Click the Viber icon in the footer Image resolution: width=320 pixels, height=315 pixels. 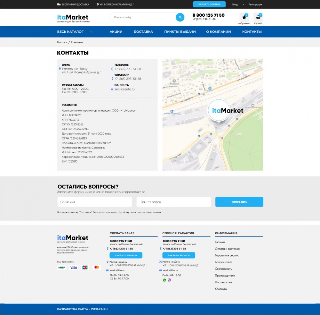pyautogui.click(x=169, y=280)
